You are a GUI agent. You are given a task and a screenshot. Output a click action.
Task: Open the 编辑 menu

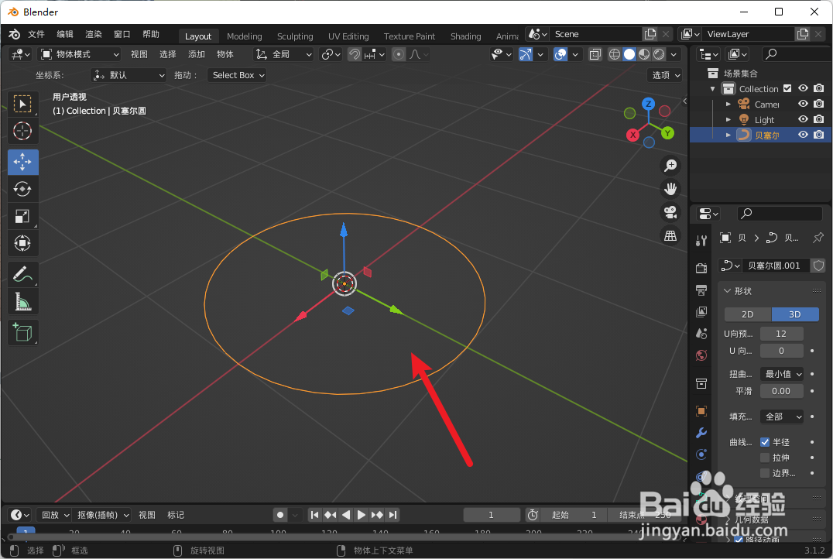tap(65, 35)
